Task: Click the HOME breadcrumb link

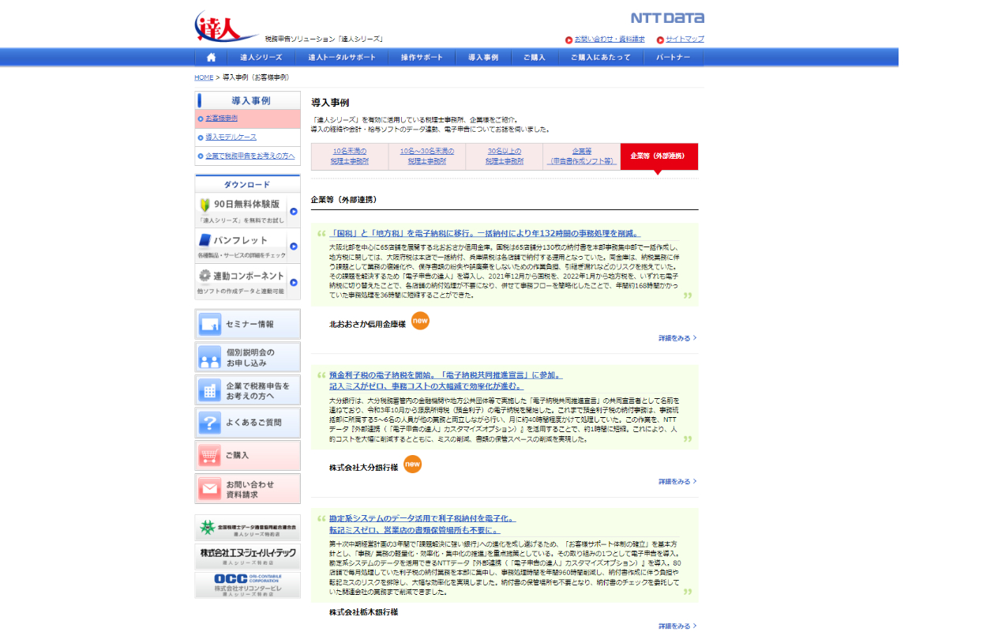Action: (204, 77)
